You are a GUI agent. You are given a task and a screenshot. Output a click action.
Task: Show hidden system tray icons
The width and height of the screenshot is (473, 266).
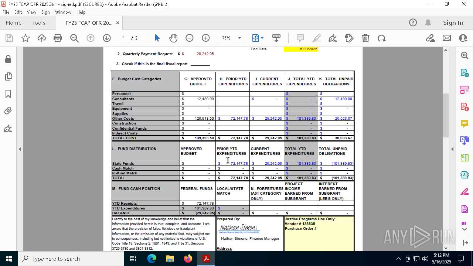[398, 259]
